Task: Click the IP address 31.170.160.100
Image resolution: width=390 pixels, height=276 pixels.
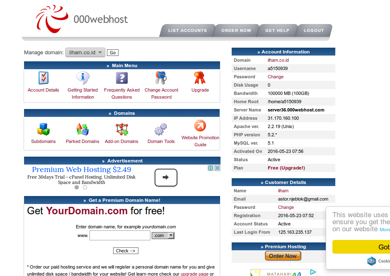Action: click(283, 119)
